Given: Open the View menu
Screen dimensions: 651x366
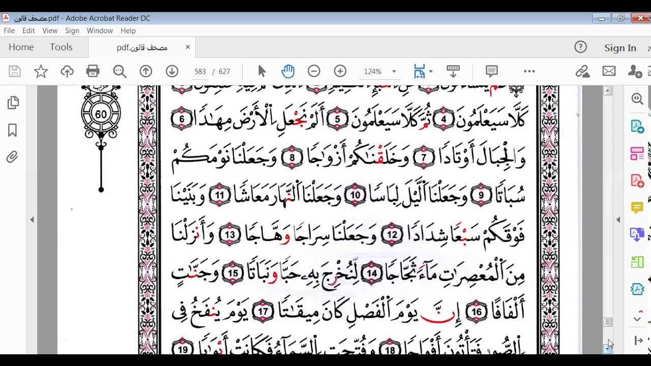Looking at the screenshot, I should 50,30.
